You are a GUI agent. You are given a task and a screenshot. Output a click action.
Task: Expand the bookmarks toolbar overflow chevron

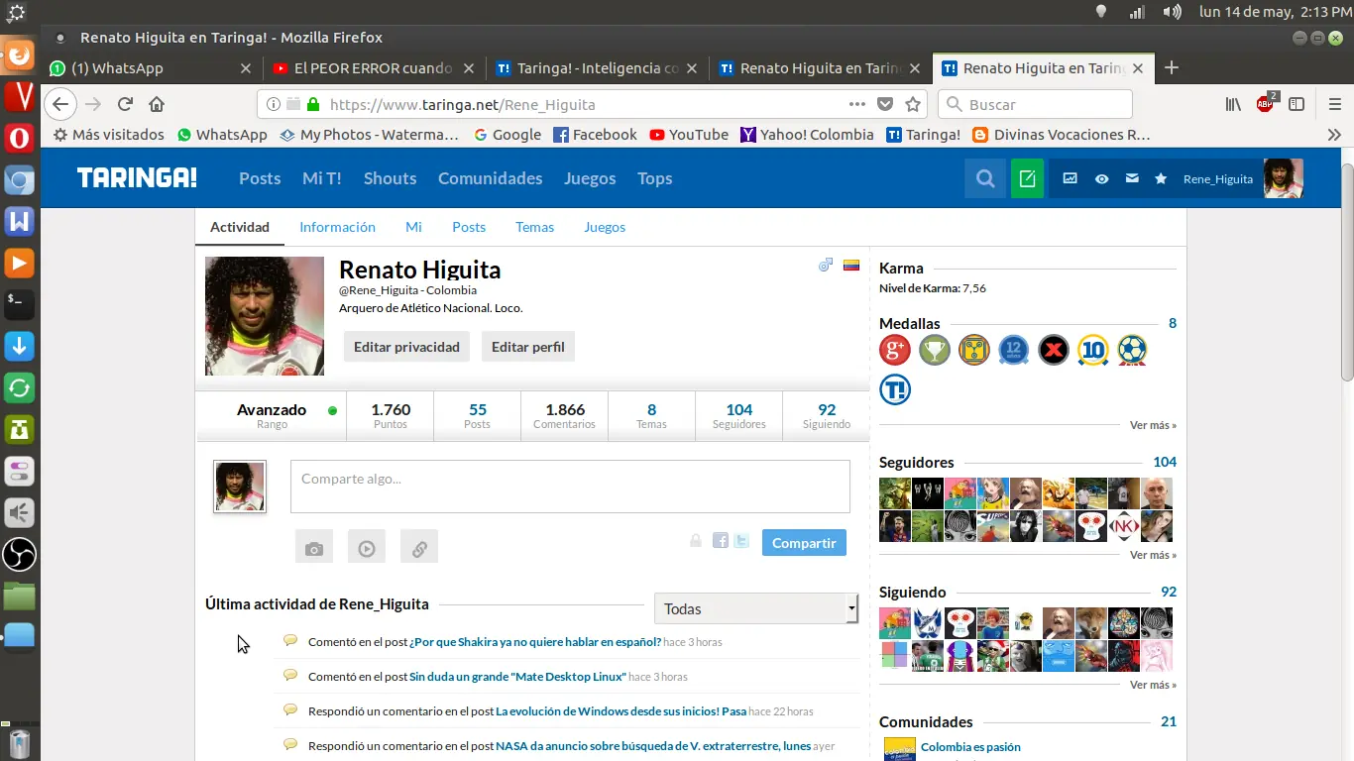pos(1334,135)
